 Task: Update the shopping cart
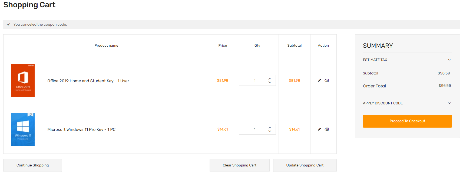[305, 165]
